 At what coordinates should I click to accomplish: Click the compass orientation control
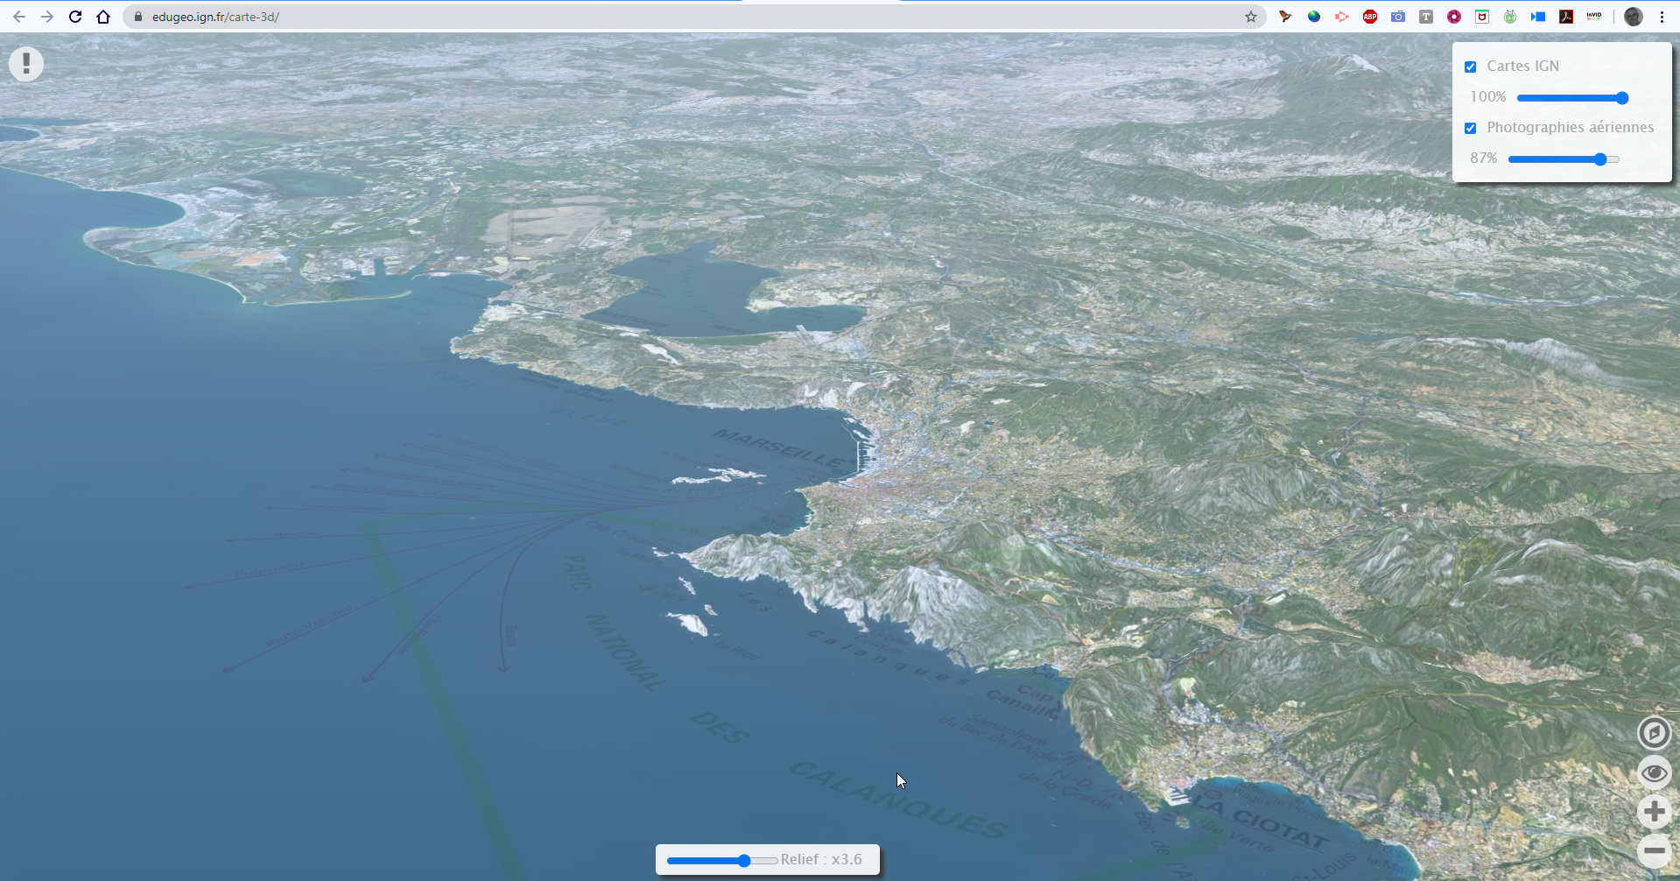point(1655,733)
